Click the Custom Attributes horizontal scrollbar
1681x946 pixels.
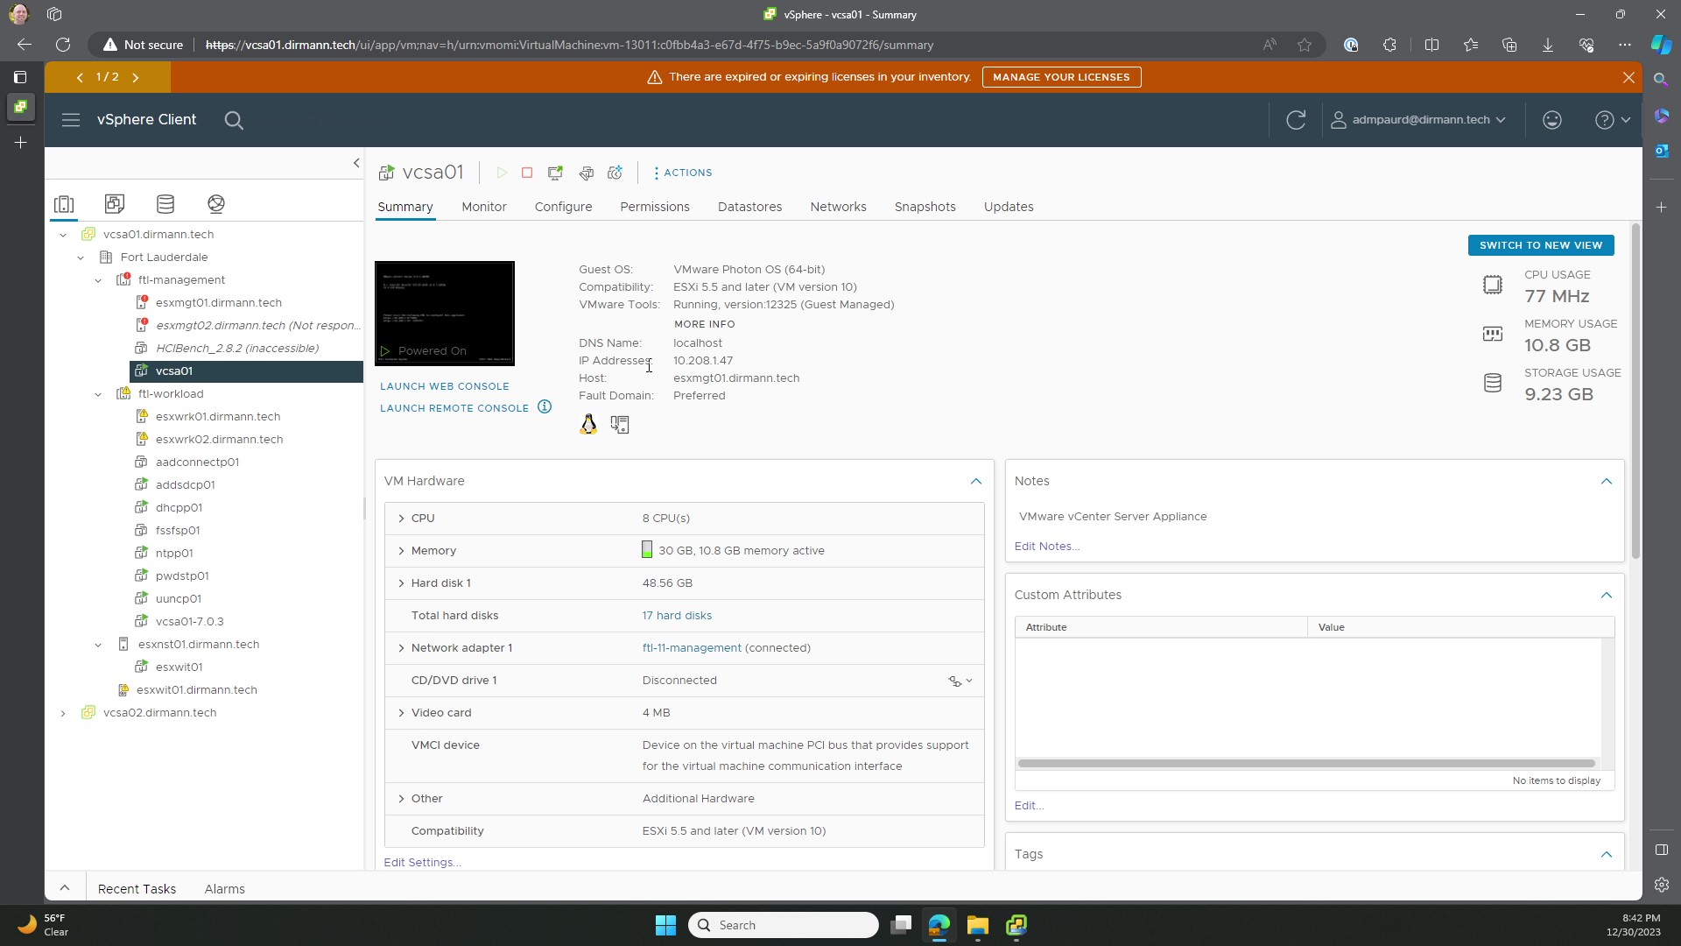[x=1306, y=764]
